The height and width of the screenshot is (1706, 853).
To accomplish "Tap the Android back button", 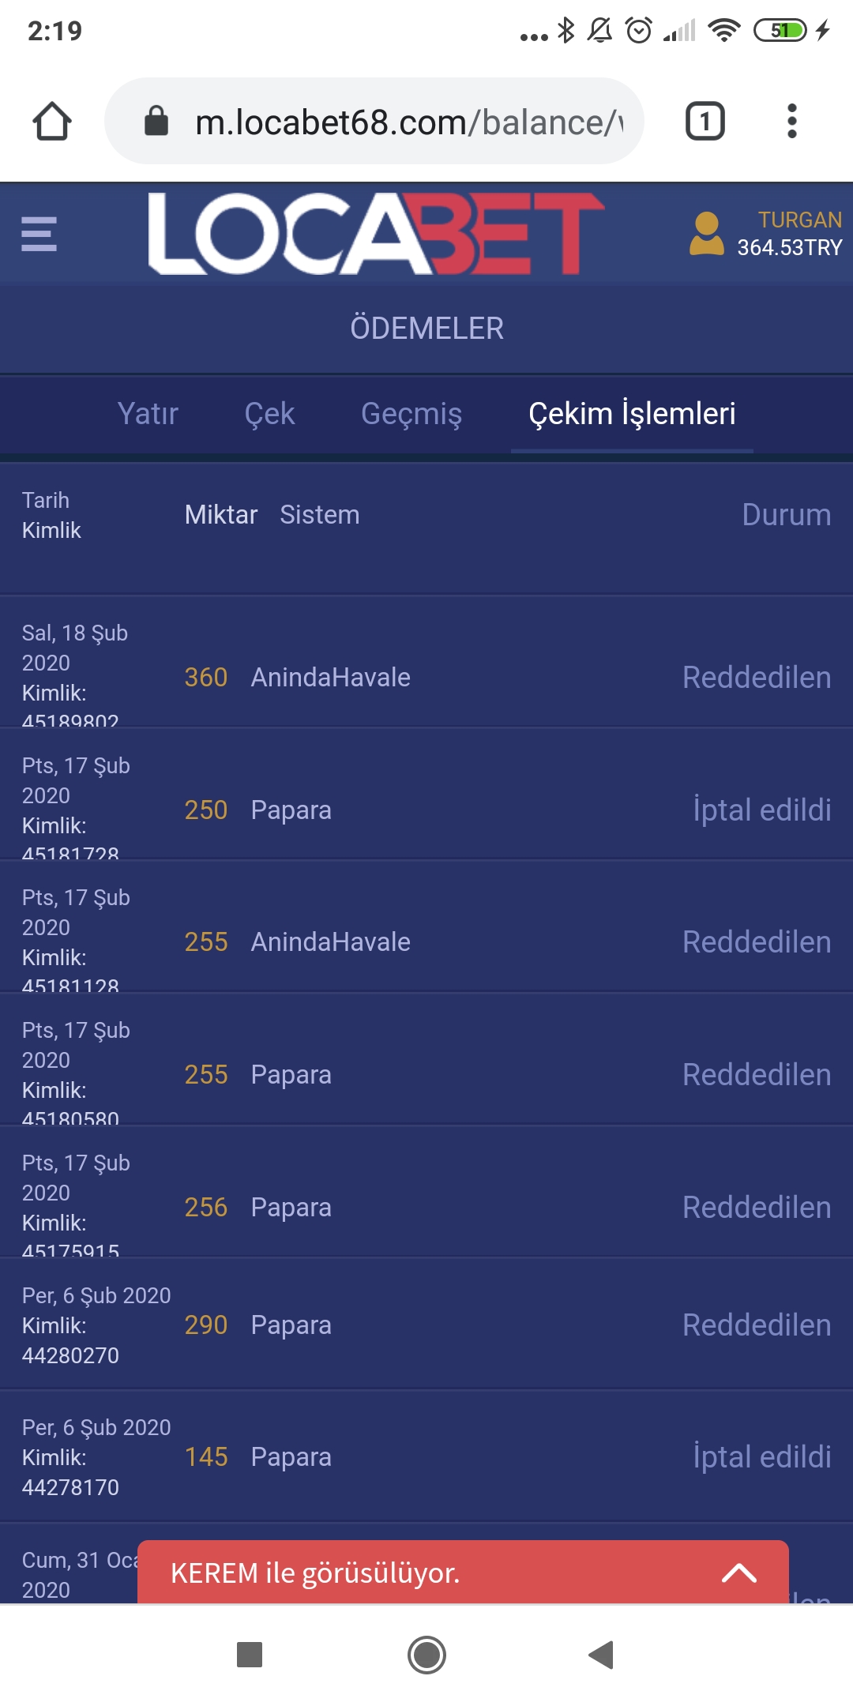I will pyautogui.click(x=601, y=1655).
